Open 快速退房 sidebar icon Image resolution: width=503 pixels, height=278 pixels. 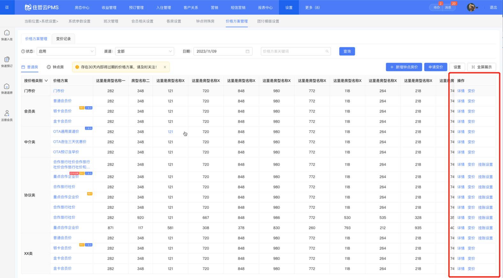click(x=7, y=89)
